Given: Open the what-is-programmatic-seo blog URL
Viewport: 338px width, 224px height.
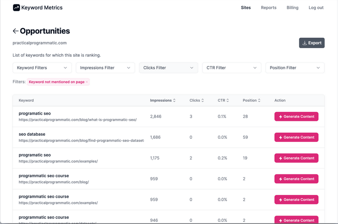Looking at the screenshot, I should tap(78, 120).
